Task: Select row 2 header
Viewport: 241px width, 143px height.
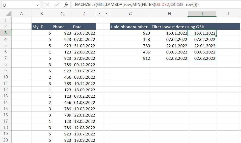Action: [6, 26]
